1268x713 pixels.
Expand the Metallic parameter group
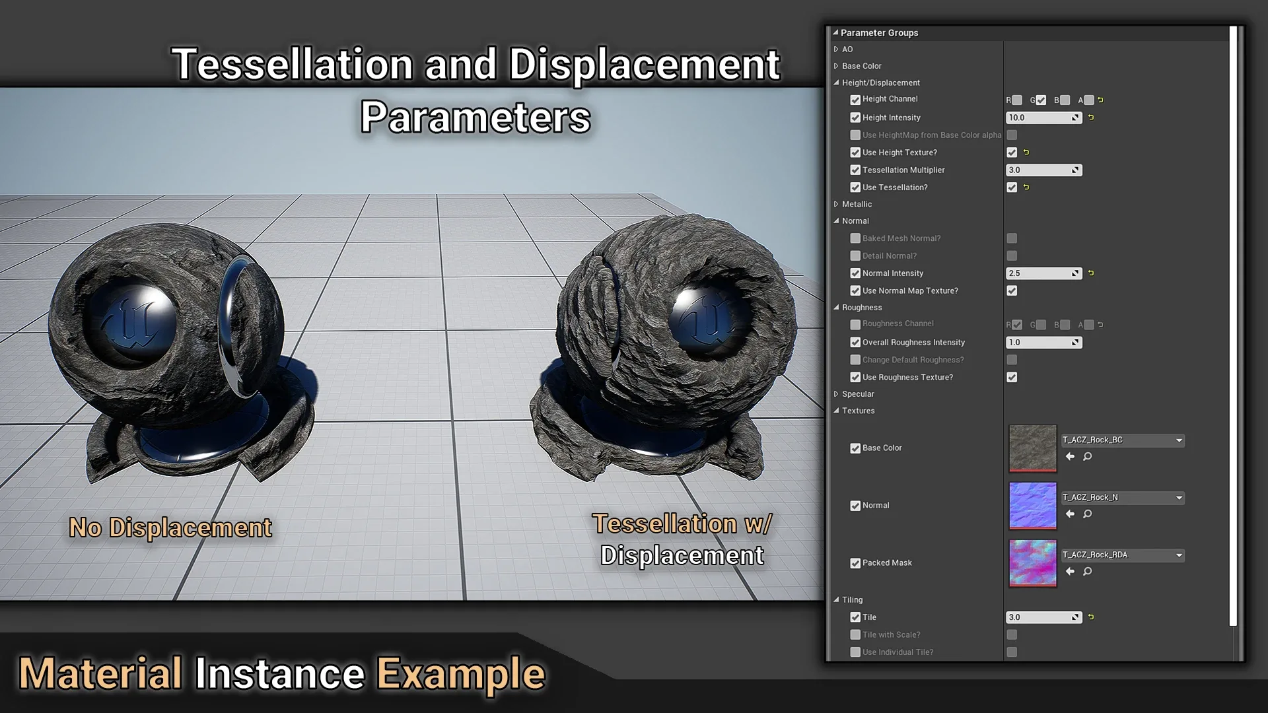click(x=836, y=205)
